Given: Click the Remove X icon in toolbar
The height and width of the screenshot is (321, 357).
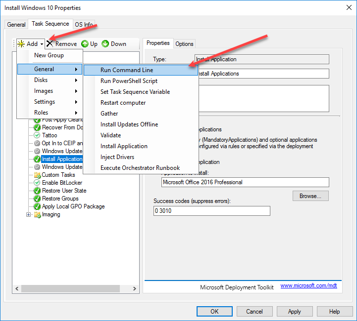Looking at the screenshot, I should pyautogui.click(x=50, y=44).
